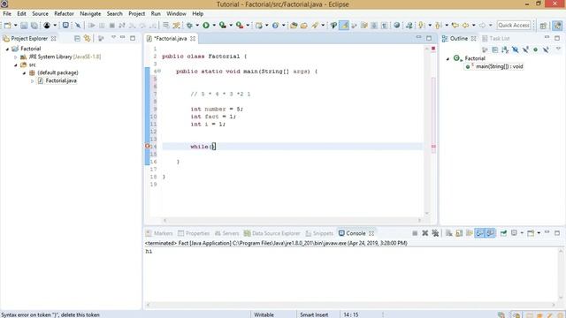
Task: Expand the Factorial.java tree node
Action: coord(32,81)
